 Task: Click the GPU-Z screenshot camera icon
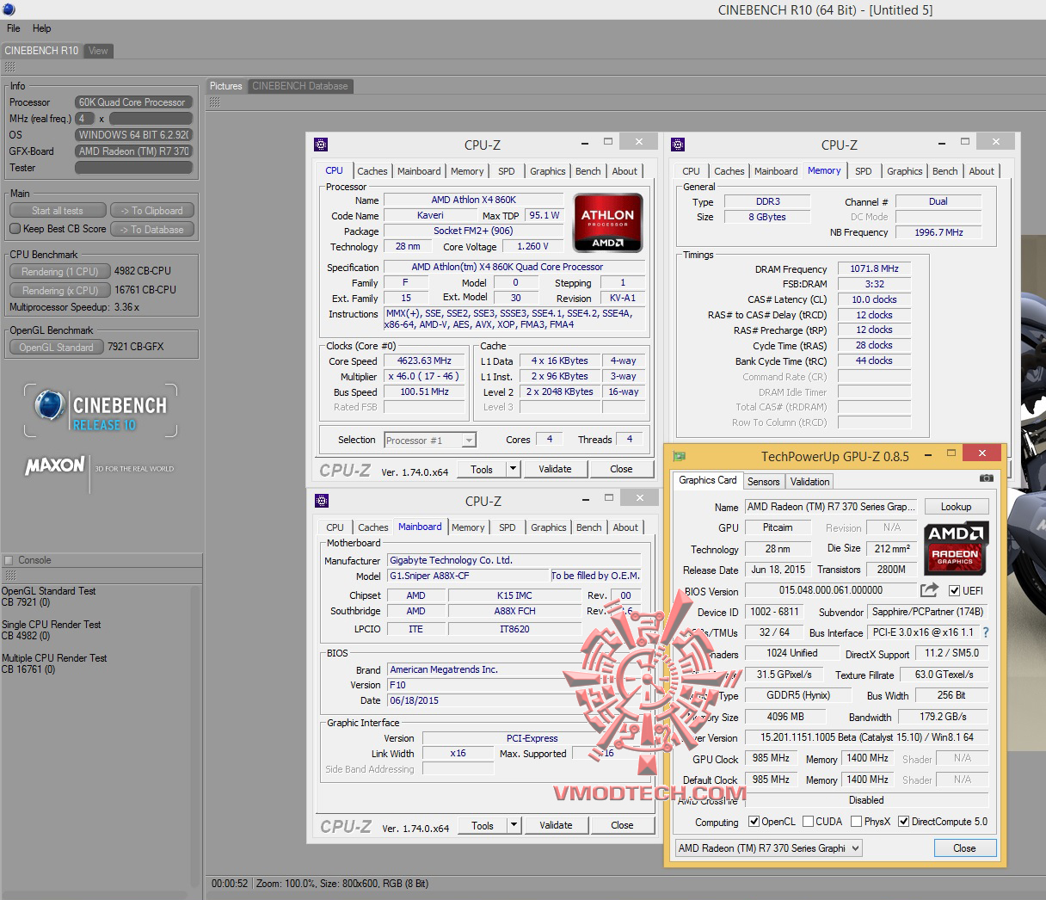tap(986, 478)
